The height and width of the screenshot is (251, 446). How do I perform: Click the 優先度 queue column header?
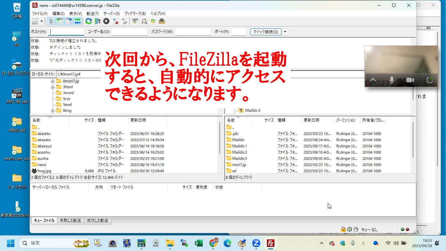pos(203,187)
